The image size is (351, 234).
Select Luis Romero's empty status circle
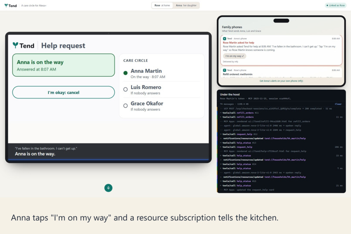tap(125, 89)
